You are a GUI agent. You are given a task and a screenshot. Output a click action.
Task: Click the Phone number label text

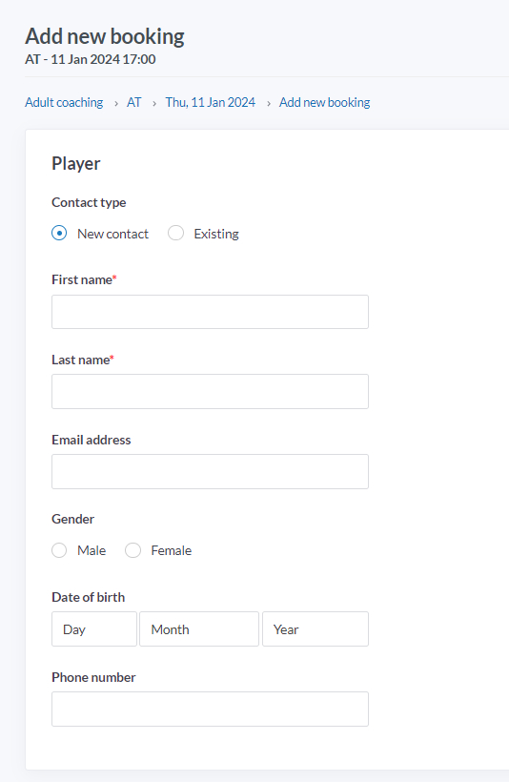[93, 677]
